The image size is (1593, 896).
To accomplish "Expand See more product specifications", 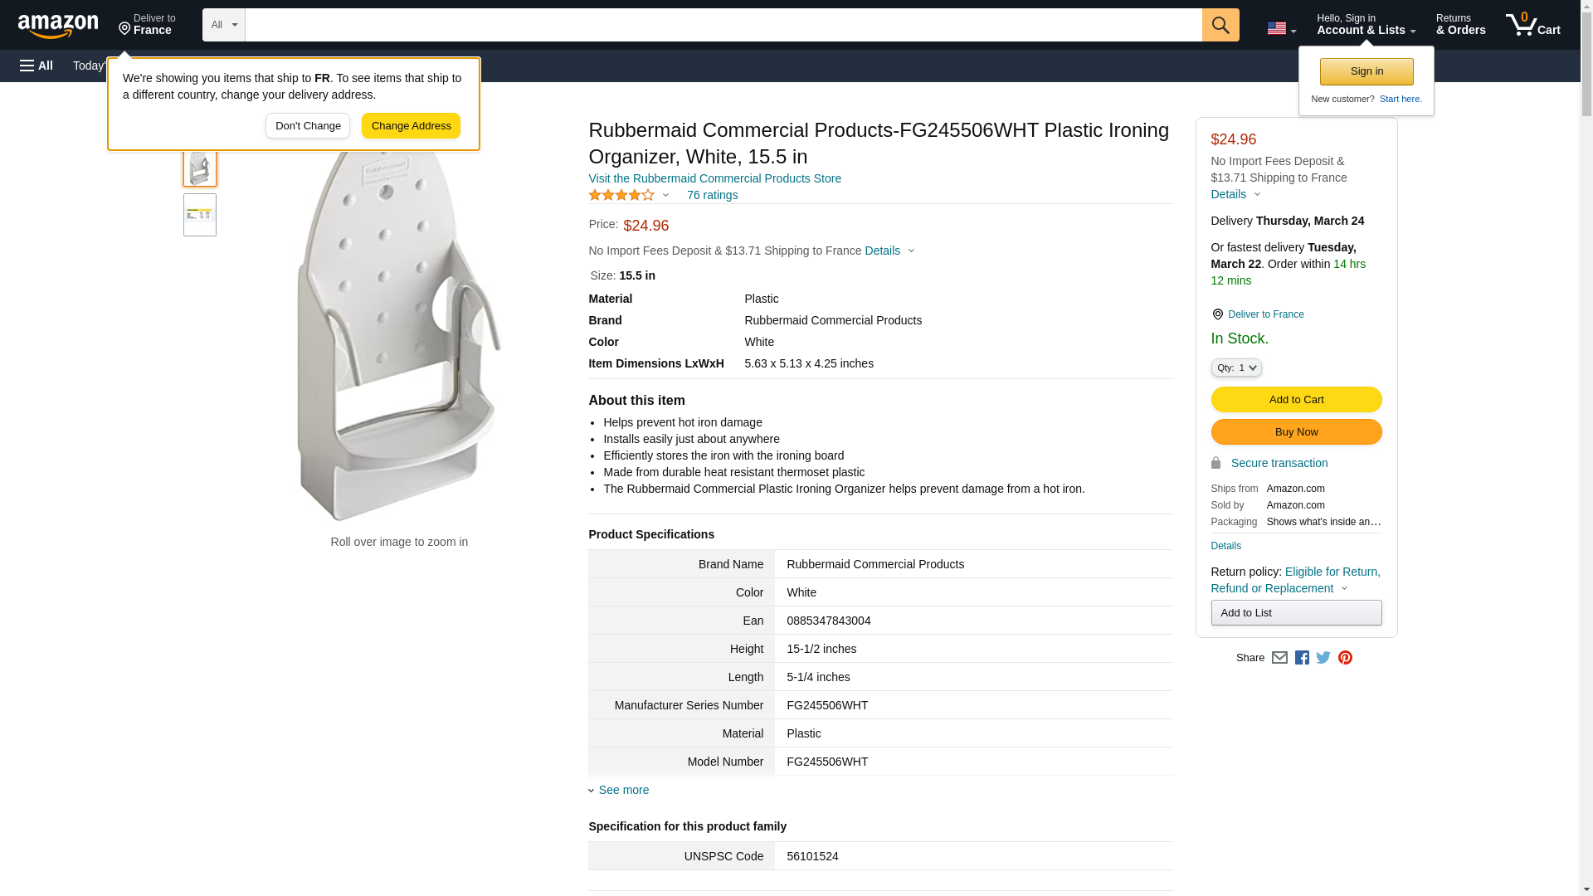I will [x=623, y=790].
